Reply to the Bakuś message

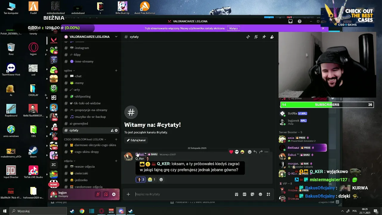[x=255, y=152]
